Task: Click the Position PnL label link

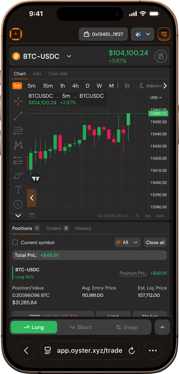Action: (x=133, y=273)
